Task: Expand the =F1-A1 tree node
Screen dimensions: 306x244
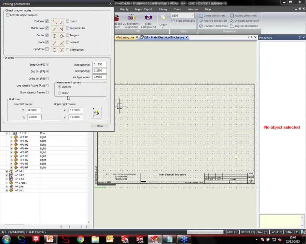Action: click(7, 171)
